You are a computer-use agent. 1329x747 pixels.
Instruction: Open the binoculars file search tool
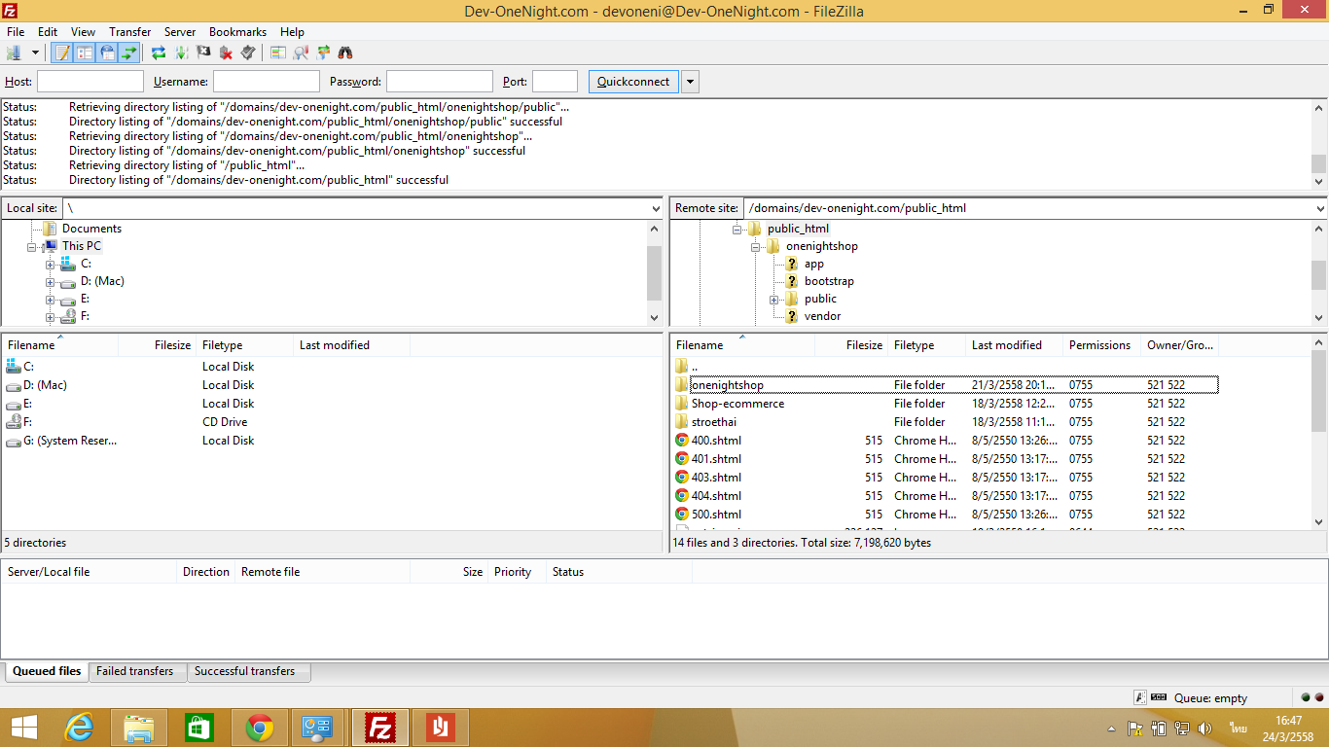click(x=345, y=53)
